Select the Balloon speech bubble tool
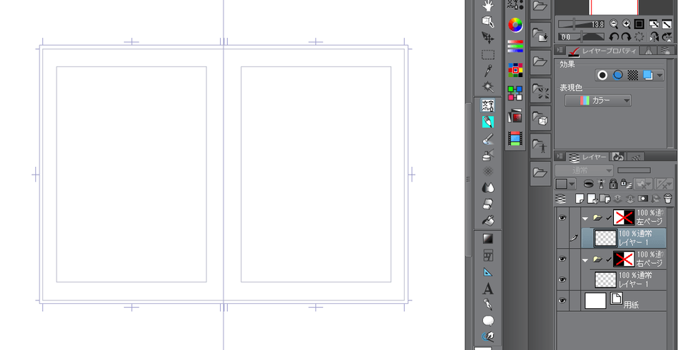This screenshot has height=350, width=679. [488, 321]
